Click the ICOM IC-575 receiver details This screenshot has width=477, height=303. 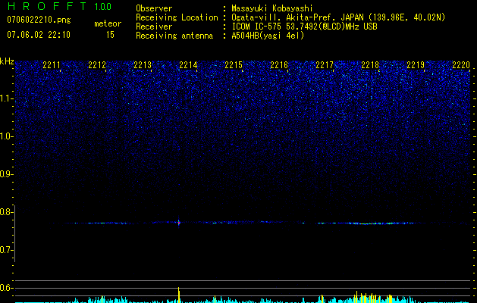pyautogui.click(x=304, y=27)
